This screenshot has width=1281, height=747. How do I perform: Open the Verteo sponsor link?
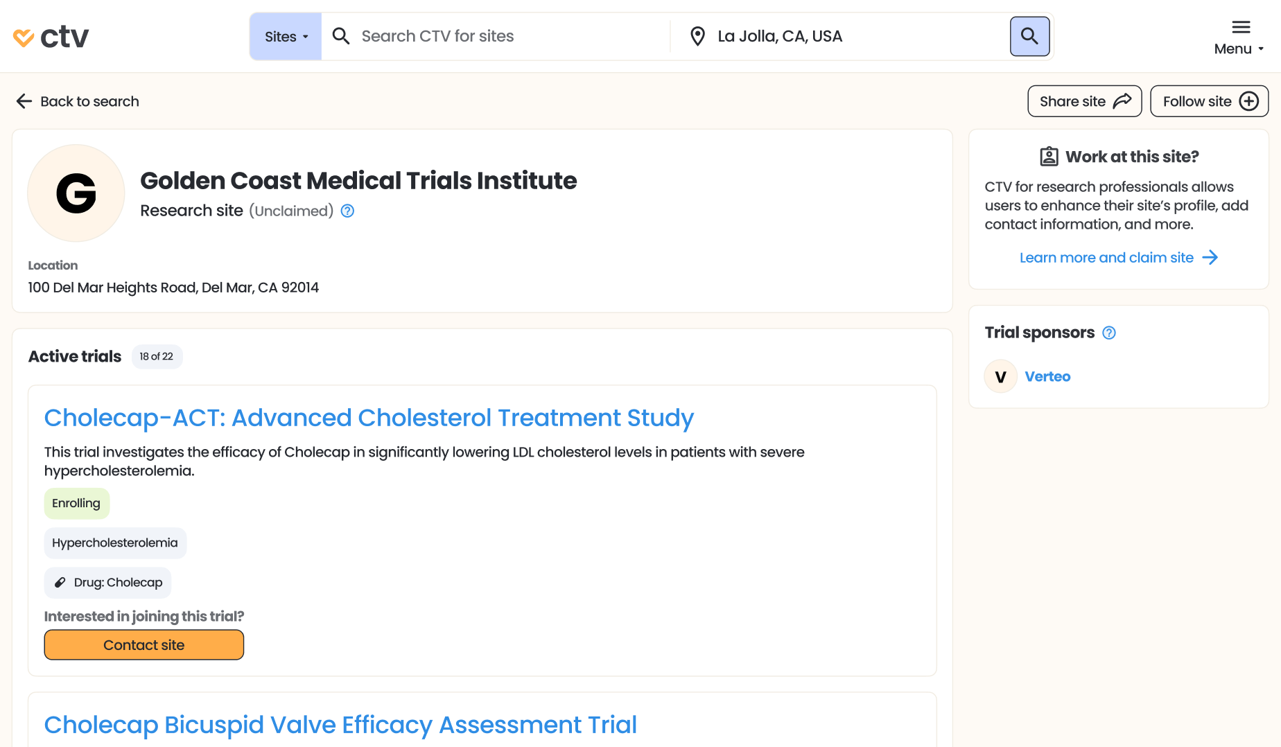(1047, 377)
